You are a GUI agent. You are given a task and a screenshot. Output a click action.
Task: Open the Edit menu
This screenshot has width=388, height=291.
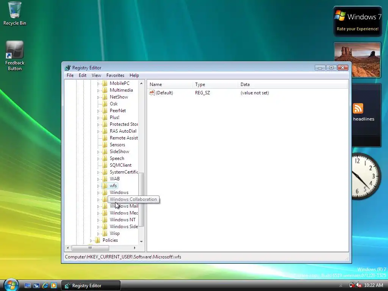click(82, 75)
